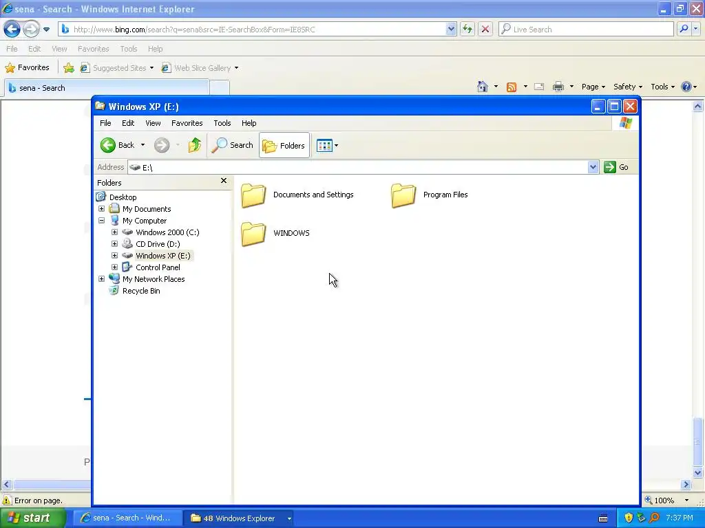Click IE stop loading X icon
The width and height of the screenshot is (705, 528).
(x=485, y=29)
